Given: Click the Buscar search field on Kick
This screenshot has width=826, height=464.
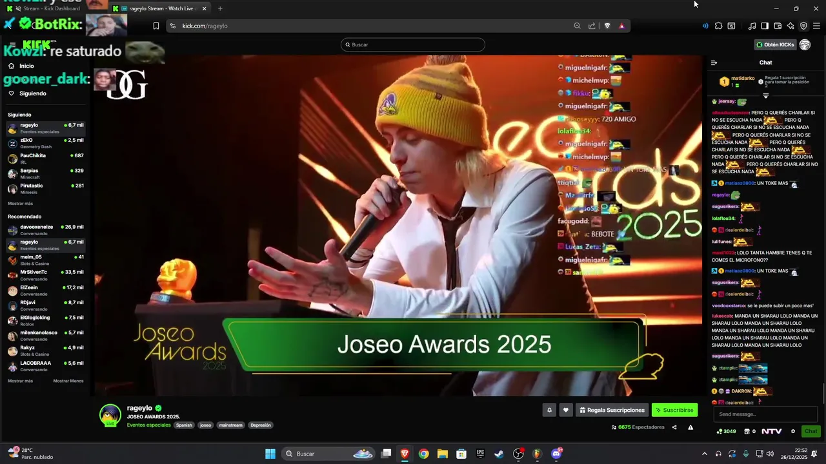Looking at the screenshot, I should pyautogui.click(x=413, y=44).
